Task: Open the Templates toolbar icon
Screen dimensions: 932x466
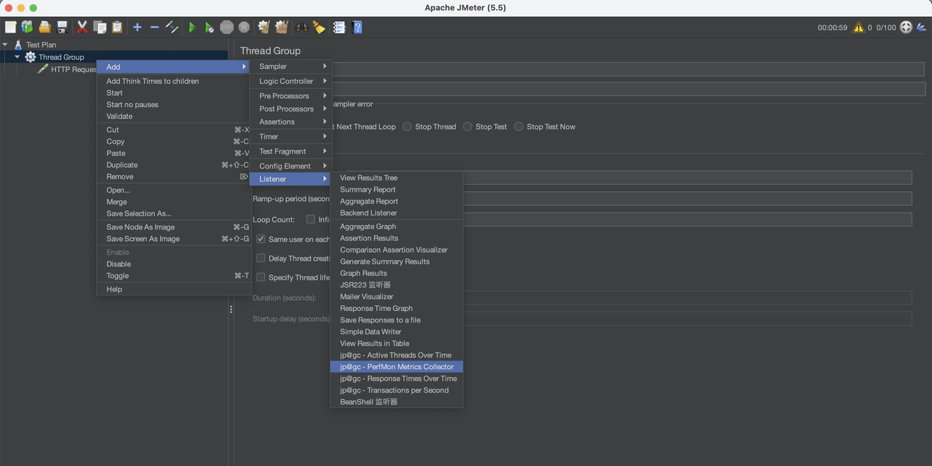Action: [x=27, y=27]
